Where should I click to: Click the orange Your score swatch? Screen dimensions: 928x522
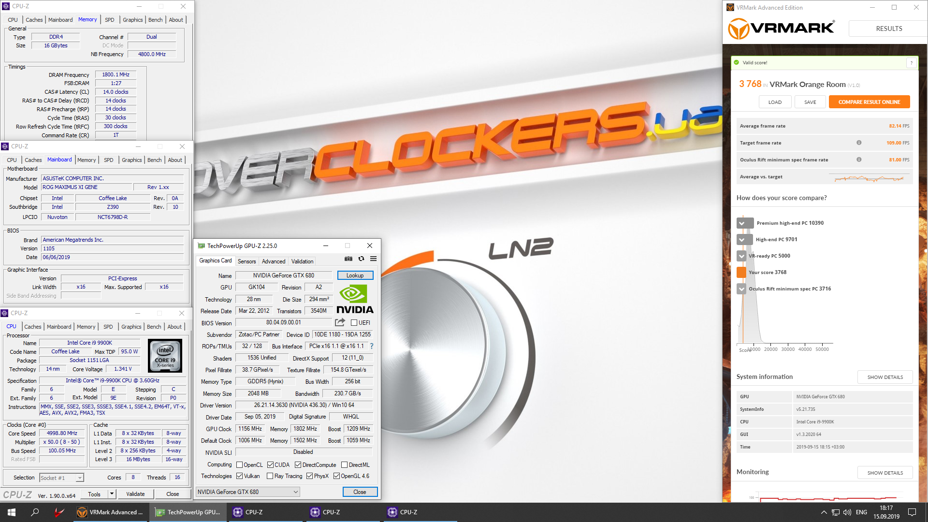tap(741, 273)
